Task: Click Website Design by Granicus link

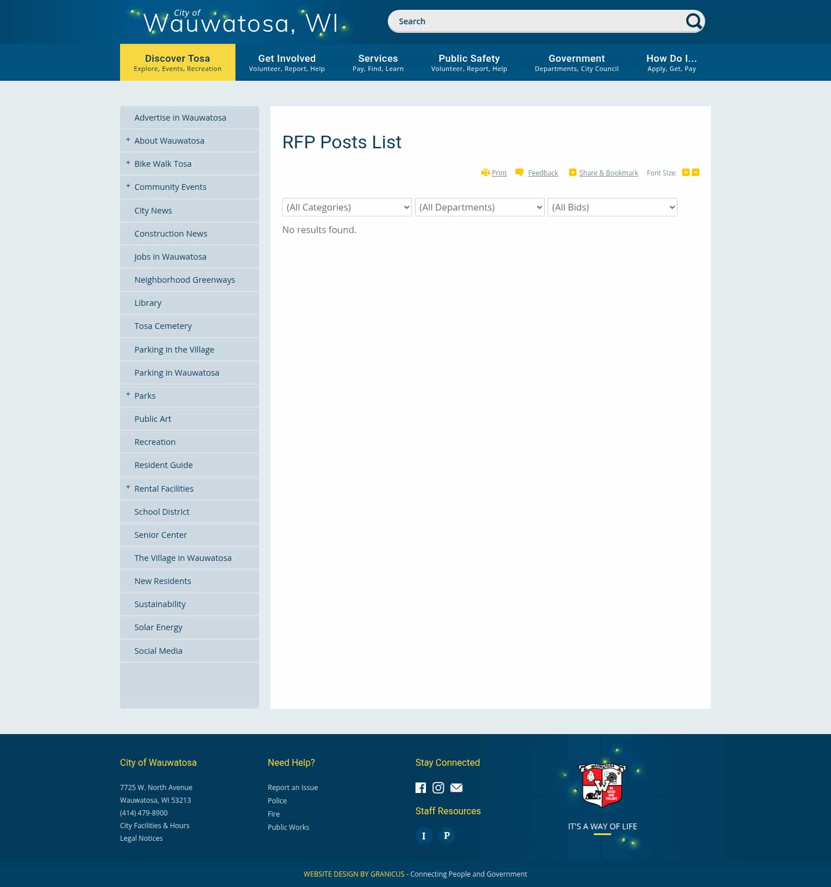Action: click(x=354, y=874)
